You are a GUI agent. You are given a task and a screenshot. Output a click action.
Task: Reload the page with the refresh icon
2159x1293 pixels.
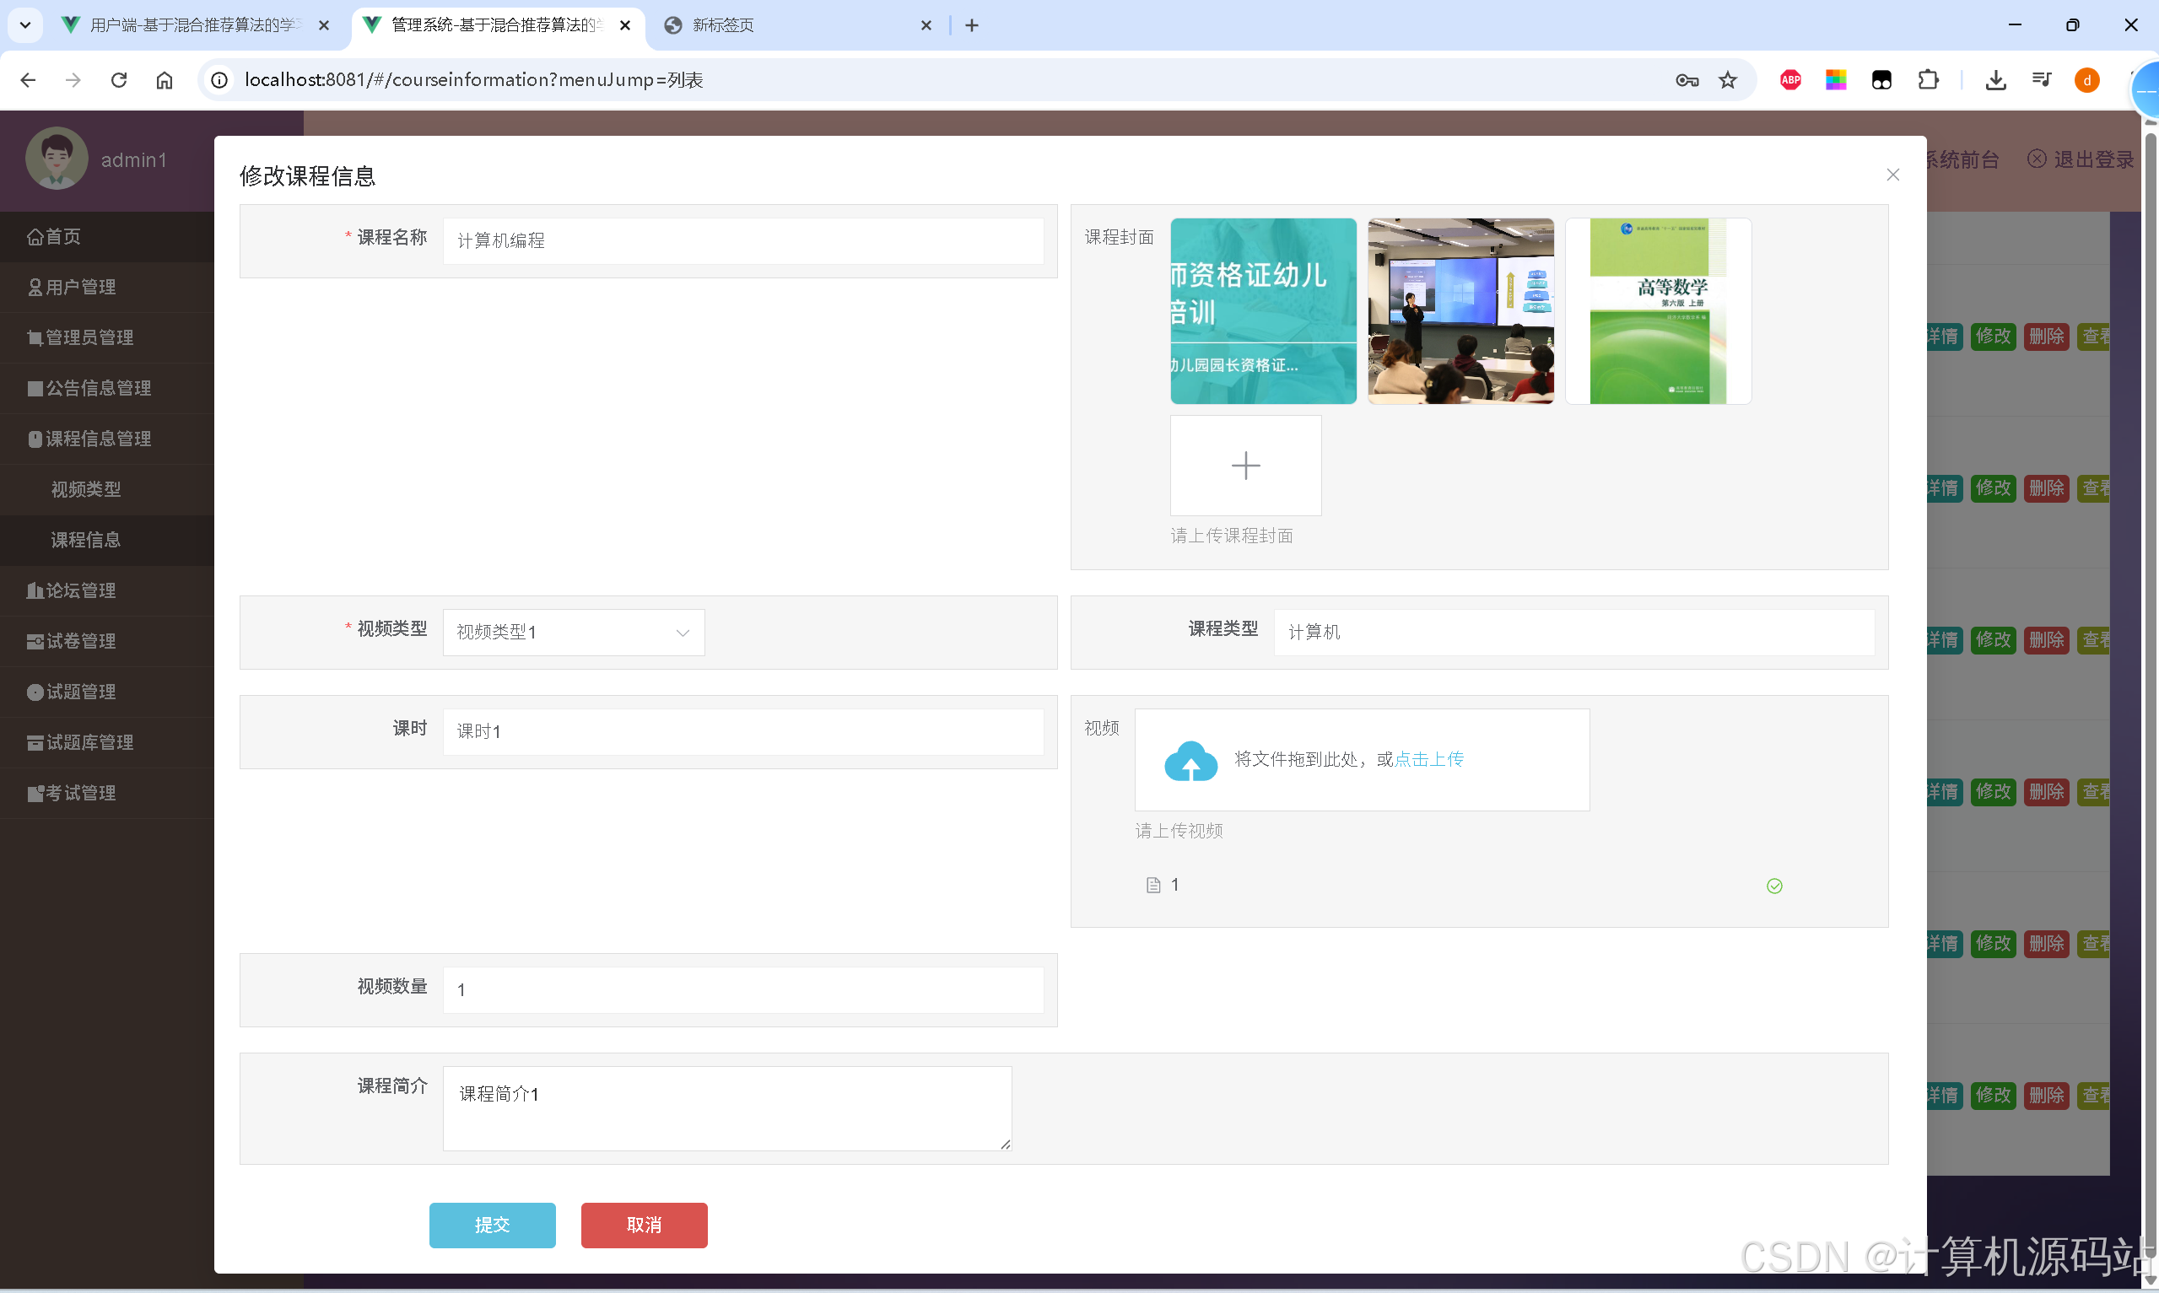[119, 80]
